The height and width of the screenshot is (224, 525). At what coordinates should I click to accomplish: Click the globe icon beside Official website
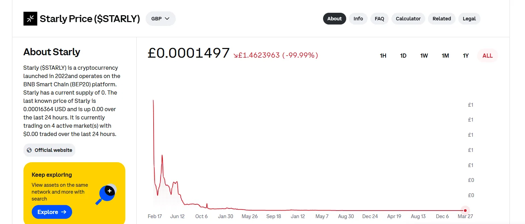tap(29, 150)
